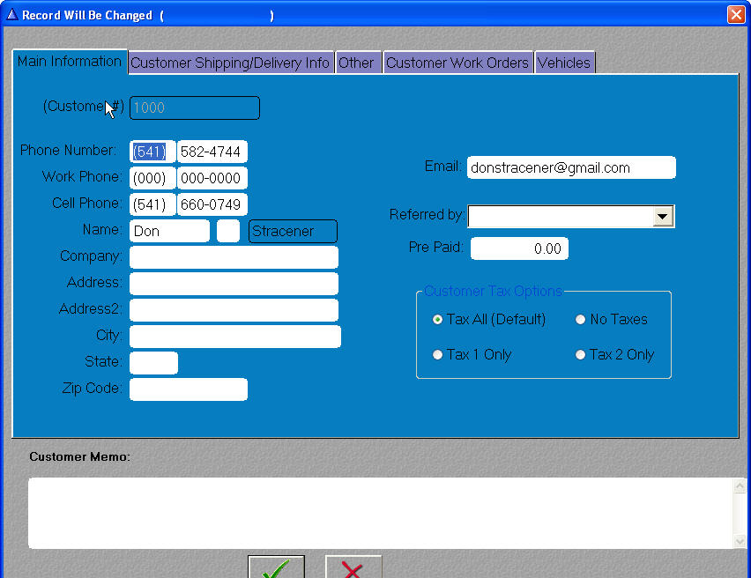Switch to the Other tab
Image resolution: width=751 pixels, height=578 pixels.
click(x=356, y=63)
